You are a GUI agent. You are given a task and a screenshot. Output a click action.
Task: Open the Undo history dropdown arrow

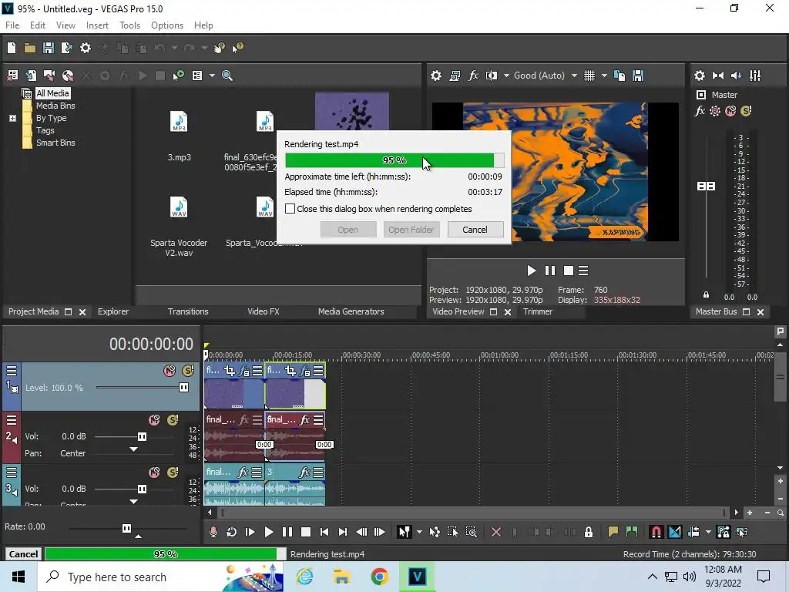coord(174,48)
